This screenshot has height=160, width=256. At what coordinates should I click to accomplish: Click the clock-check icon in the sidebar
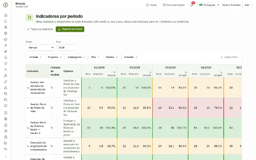pyautogui.click(x=5, y=63)
